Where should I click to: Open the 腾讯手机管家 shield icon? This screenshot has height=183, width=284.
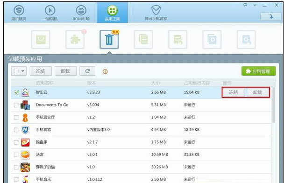click(x=156, y=10)
